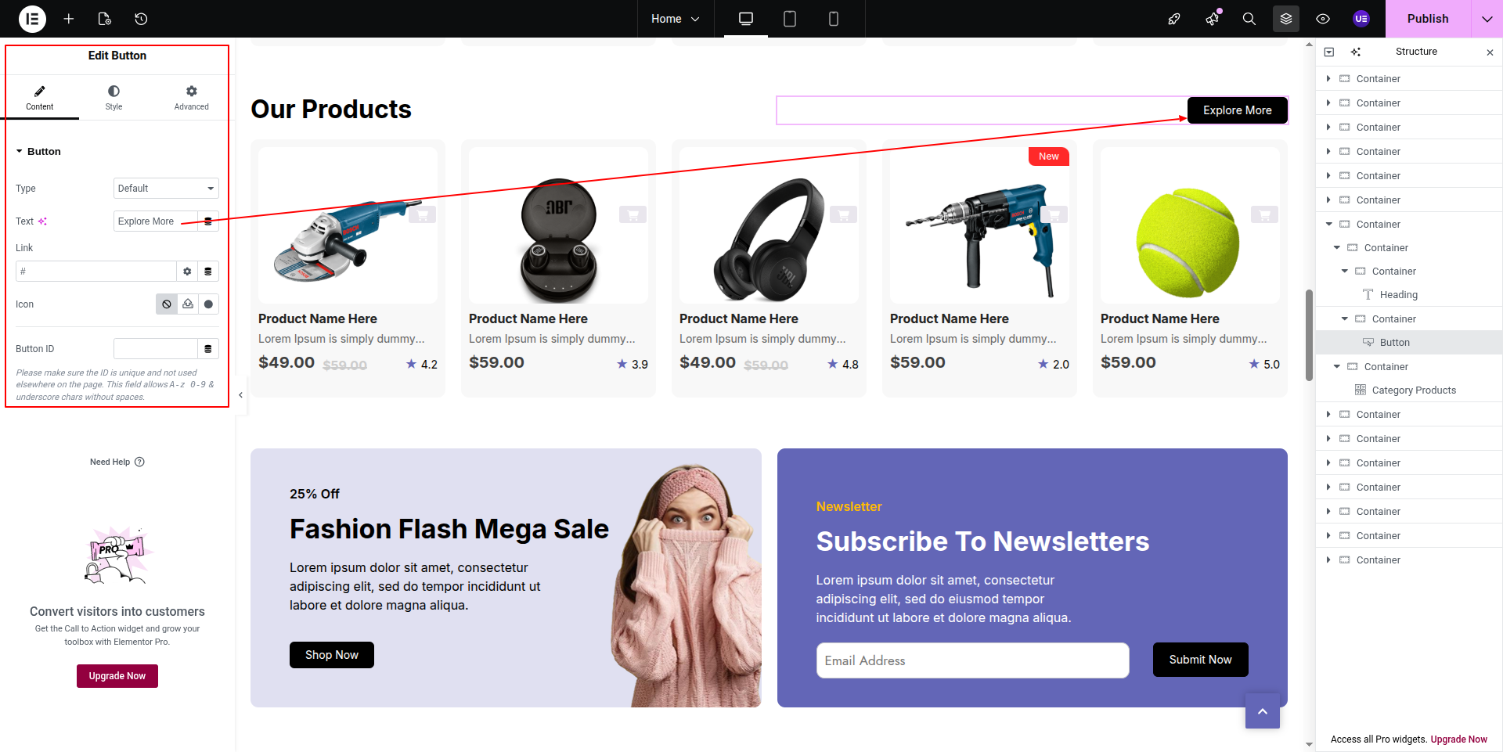Click the dynamic tags icon for Text
The height and width of the screenshot is (752, 1503).
[x=208, y=221]
